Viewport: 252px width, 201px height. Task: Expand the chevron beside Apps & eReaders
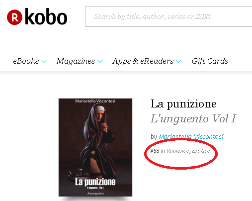[x=178, y=62]
